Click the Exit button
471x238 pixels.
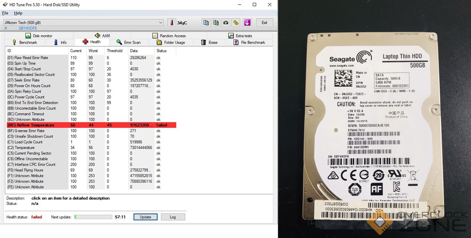[x=264, y=23]
